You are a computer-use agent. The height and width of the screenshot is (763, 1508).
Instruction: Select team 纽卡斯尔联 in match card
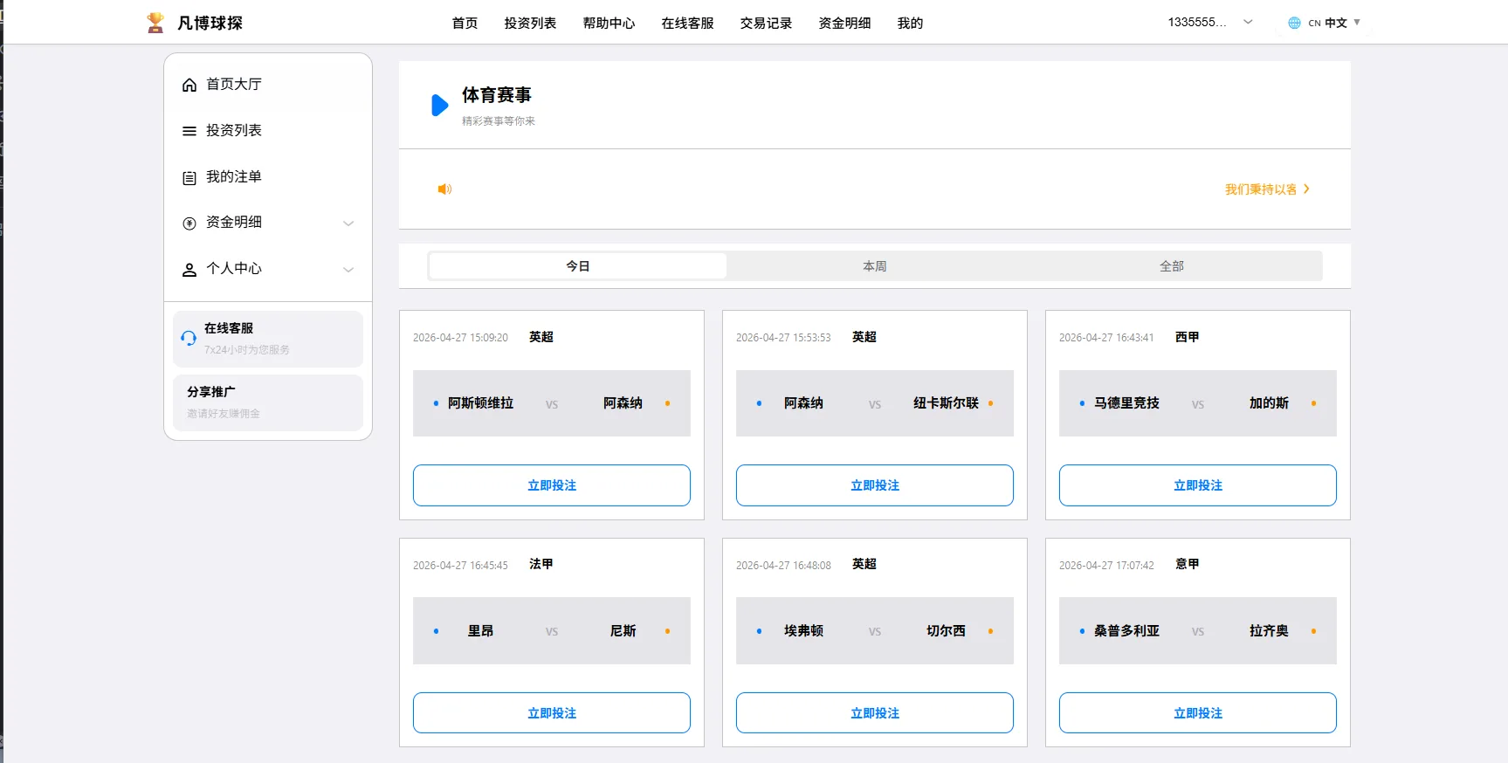pos(946,403)
